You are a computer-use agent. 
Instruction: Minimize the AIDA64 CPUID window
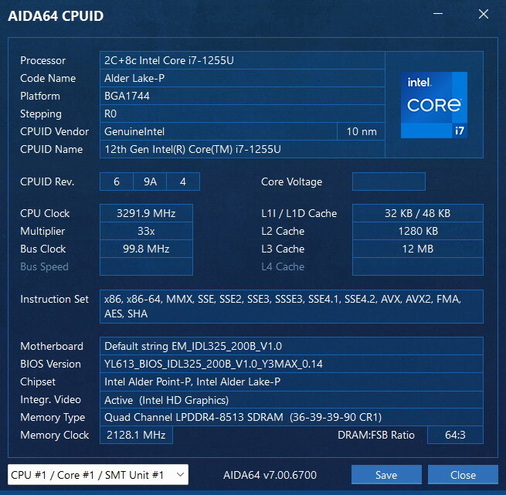coord(438,14)
